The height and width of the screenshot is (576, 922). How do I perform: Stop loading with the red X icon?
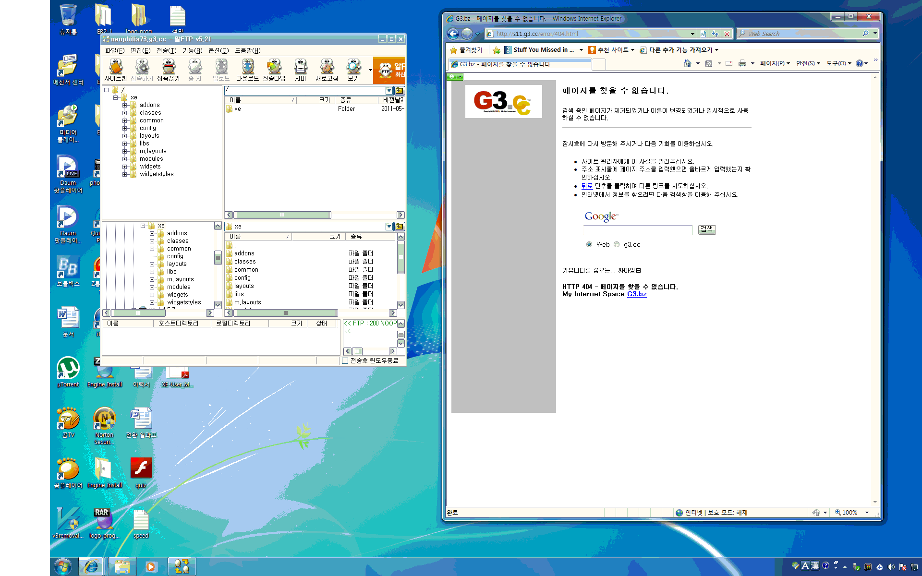click(727, 34)
